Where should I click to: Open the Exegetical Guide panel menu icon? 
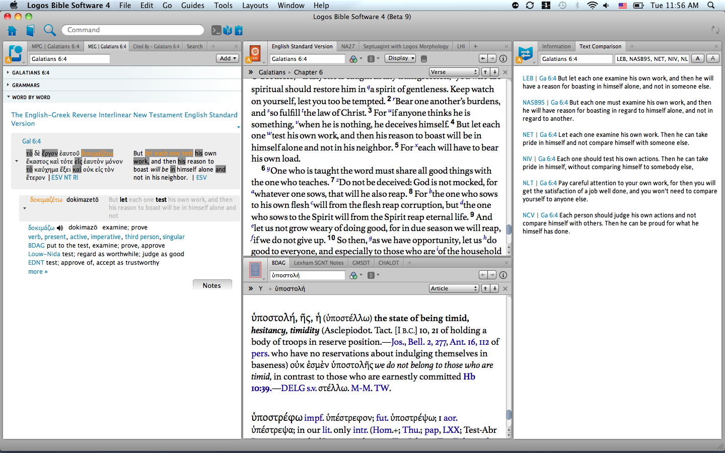tap(15, 53)
